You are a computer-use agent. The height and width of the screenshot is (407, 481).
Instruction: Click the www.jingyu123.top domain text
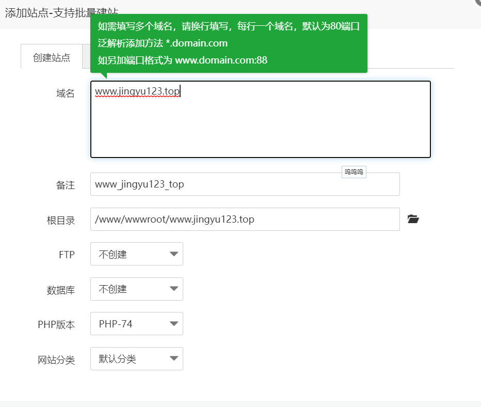[x=137, y=91]
